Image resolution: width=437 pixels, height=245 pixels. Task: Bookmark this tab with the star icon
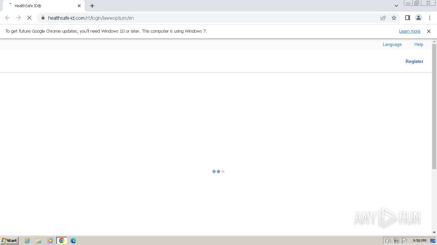(394, 18)
